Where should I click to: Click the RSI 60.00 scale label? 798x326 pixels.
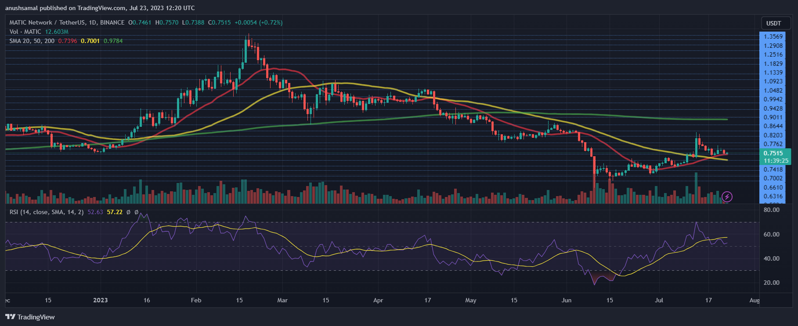click(x=772, y=234)
